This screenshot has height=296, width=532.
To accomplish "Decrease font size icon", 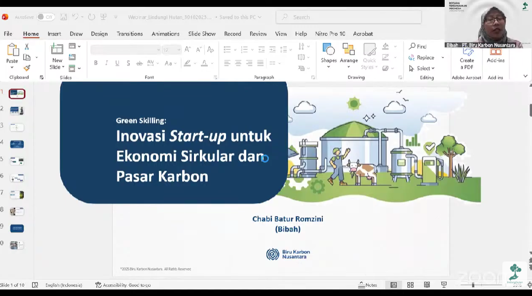I will tap(198, 49).
